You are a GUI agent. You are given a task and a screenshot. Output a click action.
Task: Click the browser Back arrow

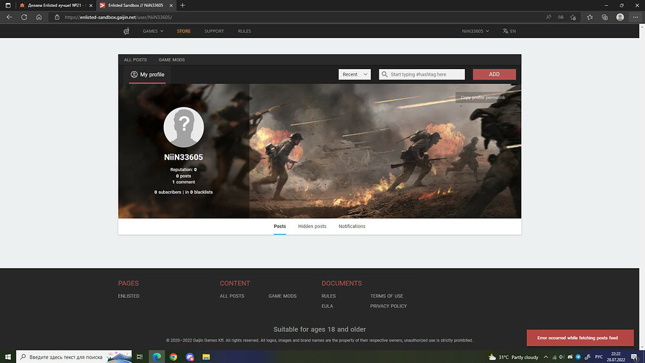(x=9, y=17)
